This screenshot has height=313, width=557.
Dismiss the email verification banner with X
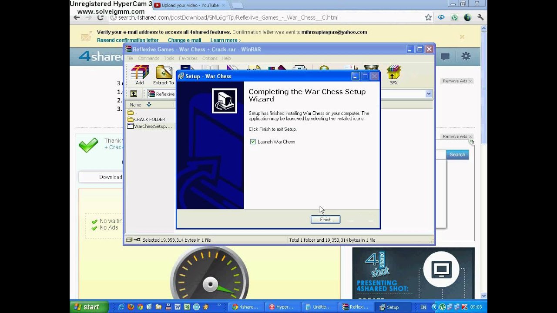click(462, 37)
